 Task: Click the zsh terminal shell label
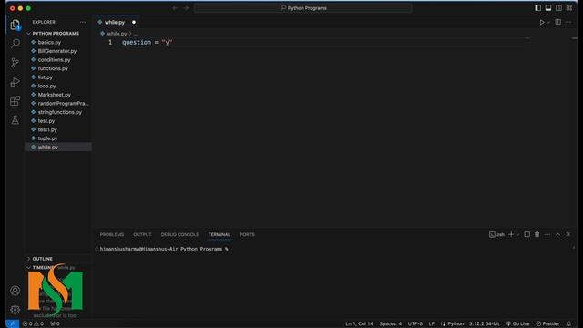click(x=496, y=235)
